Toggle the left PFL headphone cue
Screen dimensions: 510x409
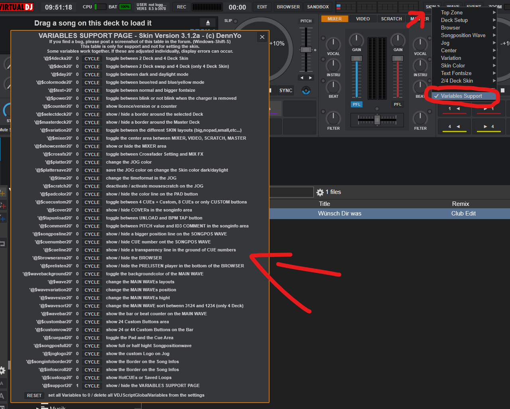[x=356, y=105]
